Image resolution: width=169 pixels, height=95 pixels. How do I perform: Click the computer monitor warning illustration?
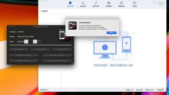(105, 49)
